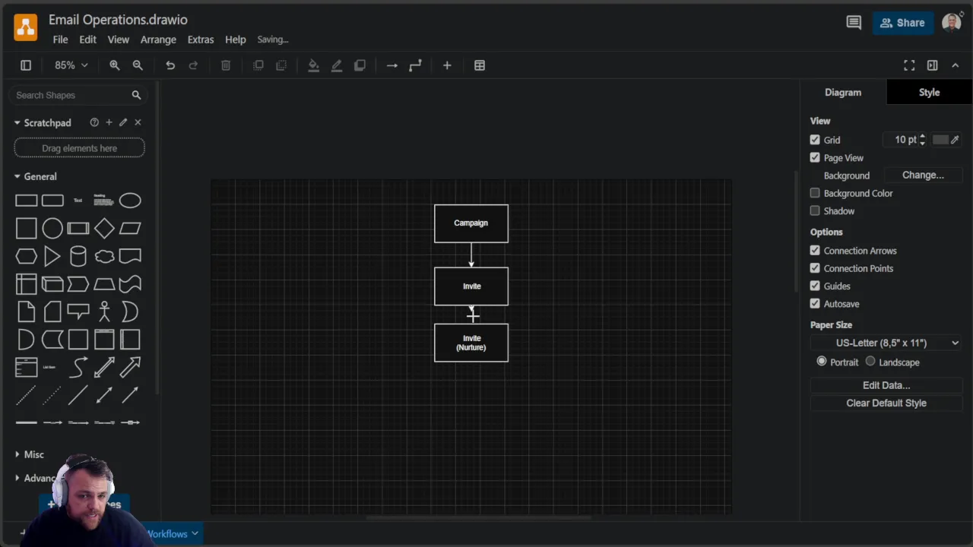Click the Table insert icon
Image resolution: width=973 pixels, height=547 pixels.
(x=480, y=65)
